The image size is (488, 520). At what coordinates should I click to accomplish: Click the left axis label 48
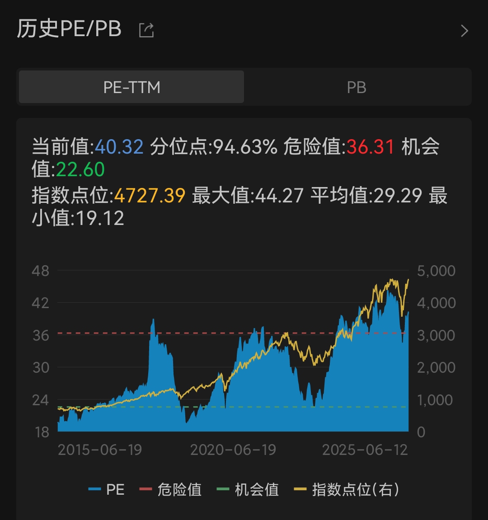click(41, 271)
